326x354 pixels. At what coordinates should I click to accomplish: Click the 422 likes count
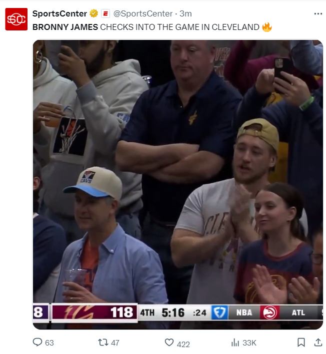(183, 344)
